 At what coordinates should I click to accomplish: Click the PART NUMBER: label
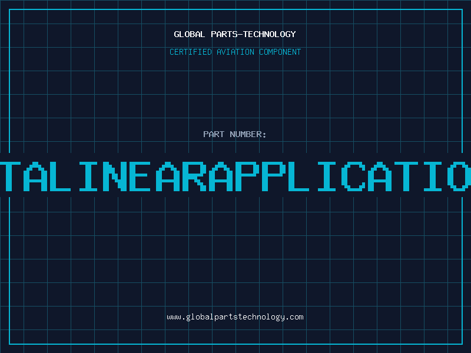tap(235, 134)
